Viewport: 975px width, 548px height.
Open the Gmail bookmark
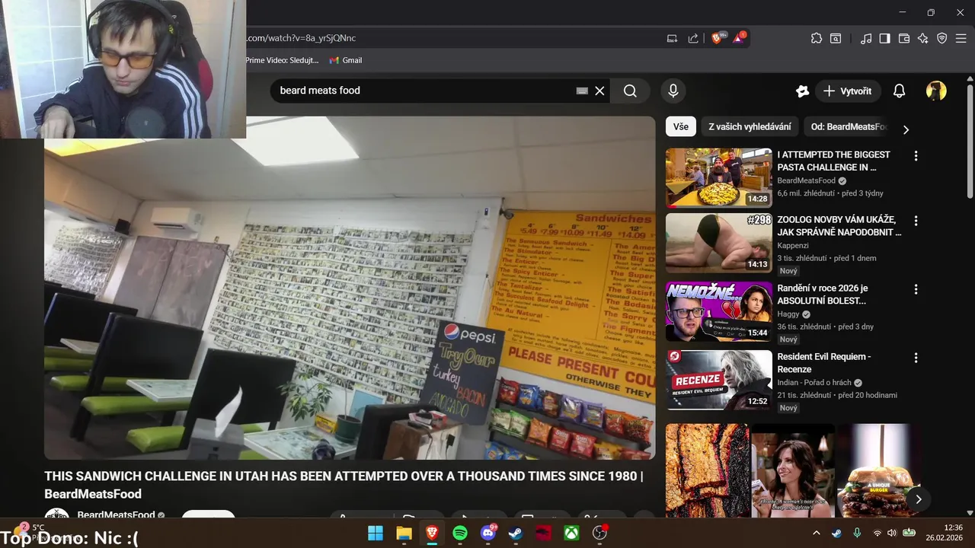(x=346, y=60)
